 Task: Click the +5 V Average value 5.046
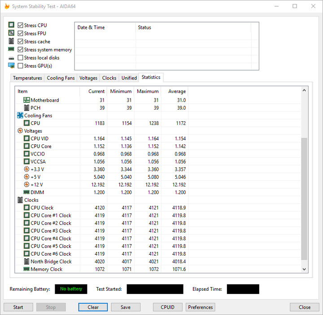180,177
